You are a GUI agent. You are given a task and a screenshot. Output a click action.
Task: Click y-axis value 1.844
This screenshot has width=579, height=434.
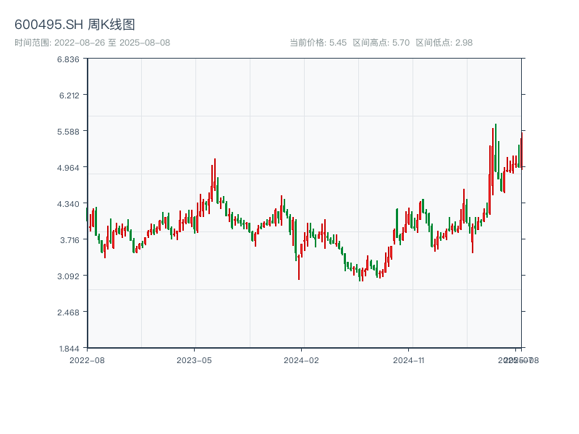click(69, 349)
